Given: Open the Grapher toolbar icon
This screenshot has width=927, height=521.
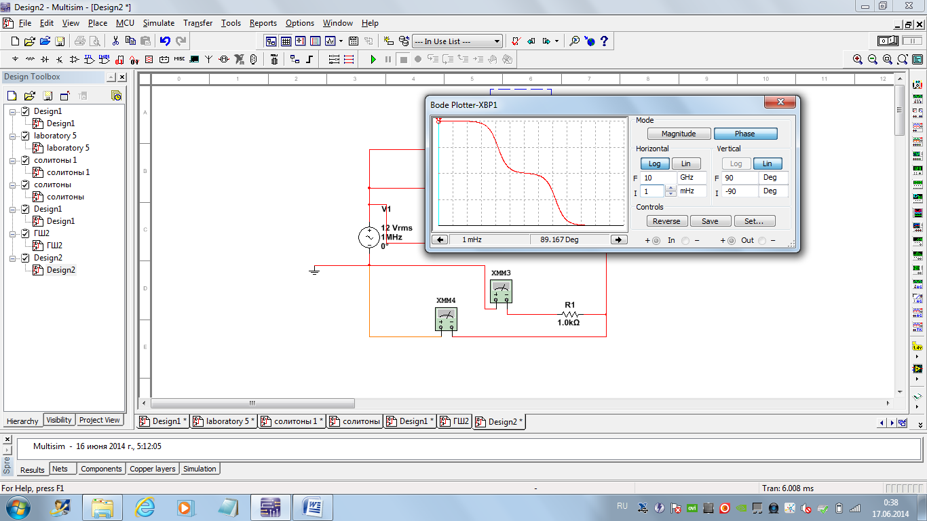Looking at the screenshot, I should (x=330, y=41).
